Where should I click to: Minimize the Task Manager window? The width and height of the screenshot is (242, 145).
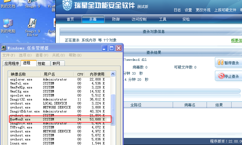click(x=104, y=48)
